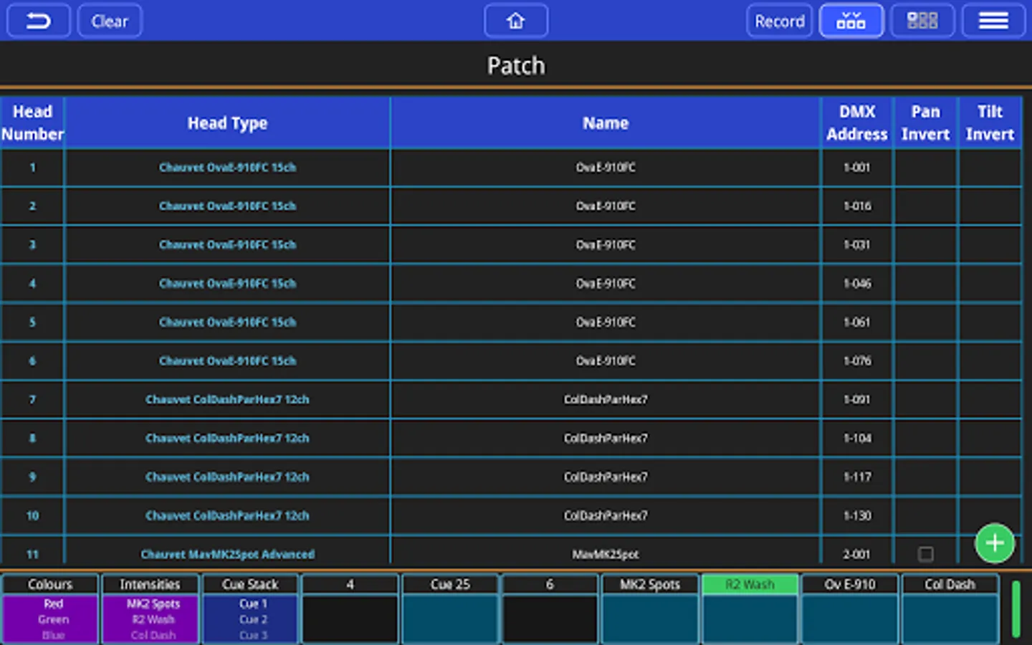Click DMX address 1-001

(x=857, y=168)
